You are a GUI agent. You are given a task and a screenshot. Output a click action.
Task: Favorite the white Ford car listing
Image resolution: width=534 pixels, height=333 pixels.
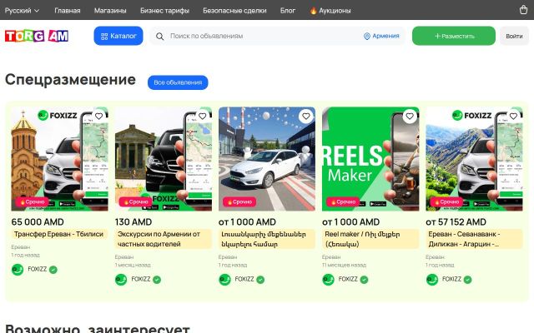click(x=306, y=117)
